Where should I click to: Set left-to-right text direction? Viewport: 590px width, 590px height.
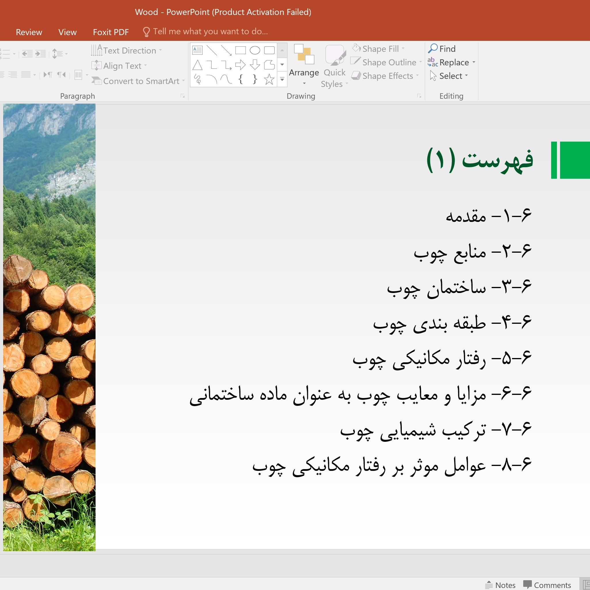48,75
